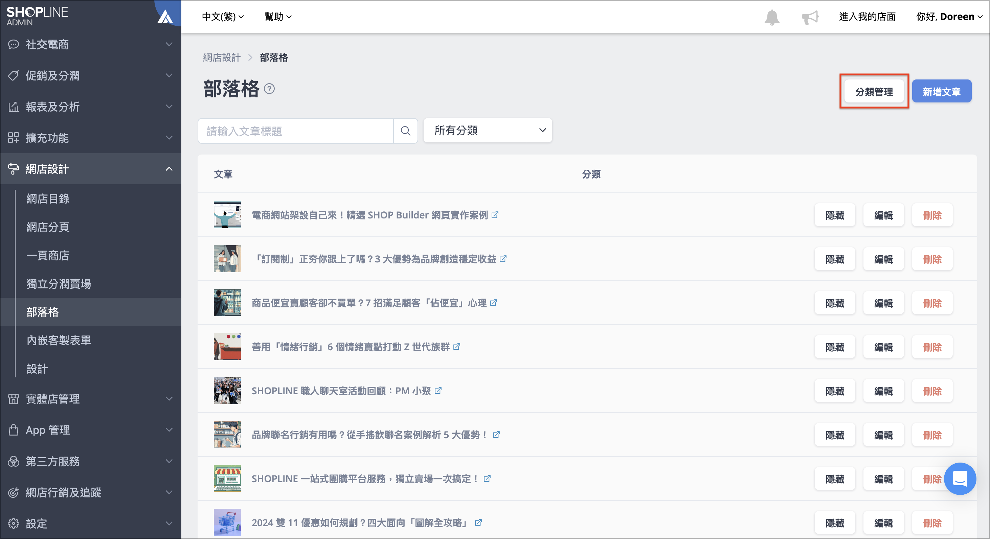Edit the SHOPLINE 職人聊天室 article
The image size is (990, 539).
(x=883, y=391)
